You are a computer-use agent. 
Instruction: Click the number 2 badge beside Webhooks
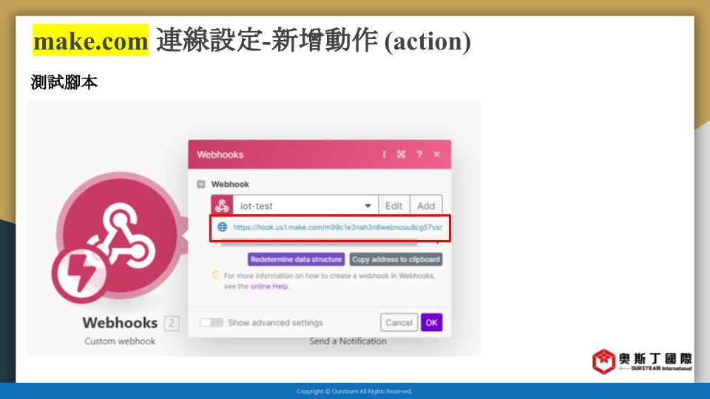point(172,323)
